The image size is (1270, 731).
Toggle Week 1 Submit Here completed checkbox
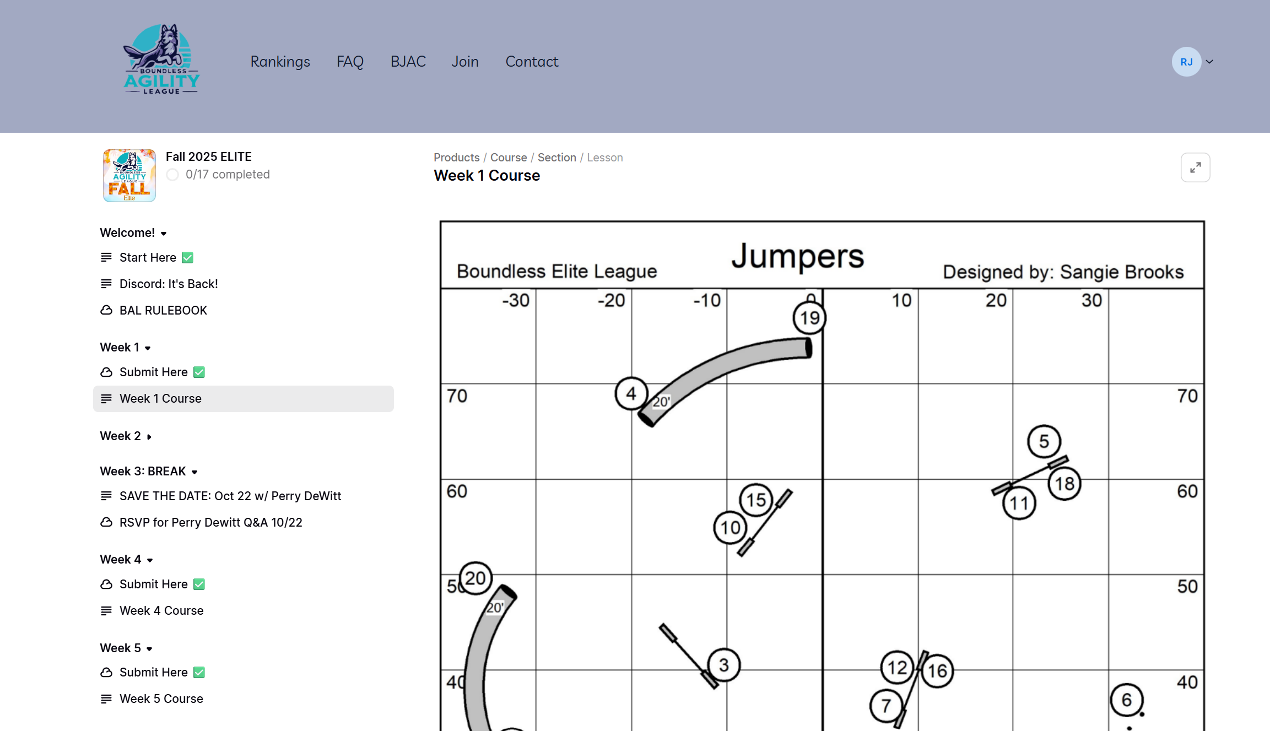pyautogui.click(x=199, y=372)
